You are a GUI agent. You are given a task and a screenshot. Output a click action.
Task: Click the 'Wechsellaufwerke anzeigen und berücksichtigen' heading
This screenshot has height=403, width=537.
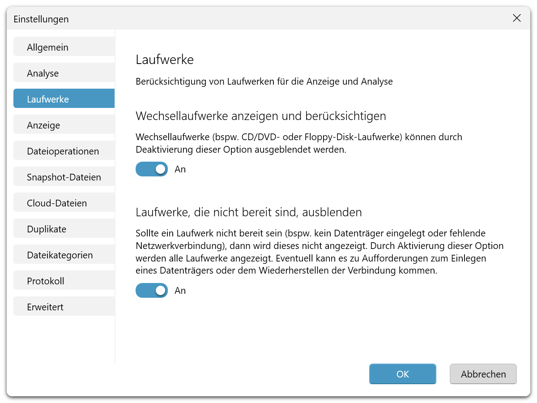coord(260,116)
